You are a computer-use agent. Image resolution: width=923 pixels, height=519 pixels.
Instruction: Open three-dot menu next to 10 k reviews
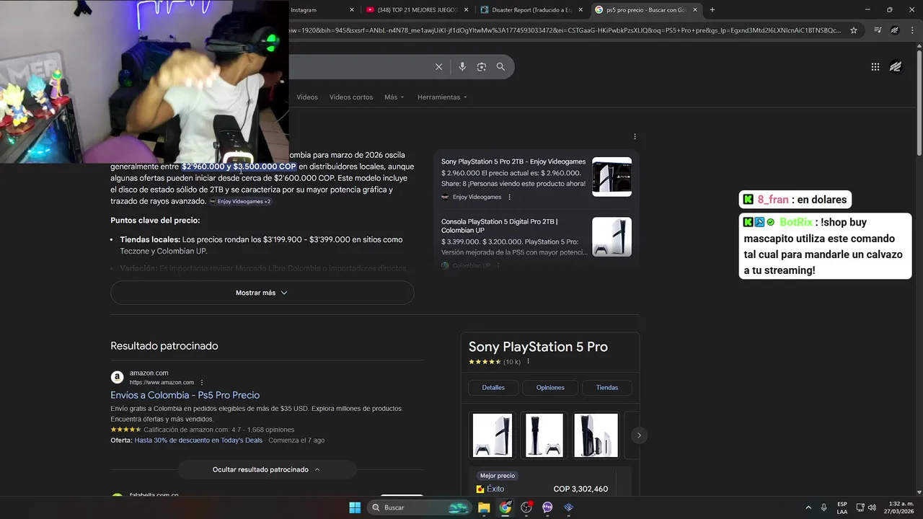pos(528,362)
